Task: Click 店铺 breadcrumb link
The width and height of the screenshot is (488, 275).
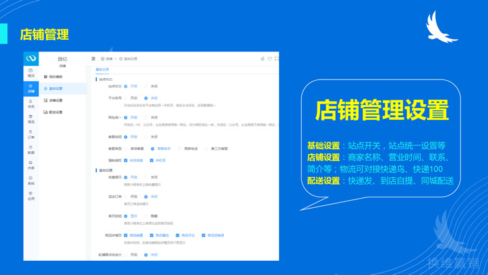Action: (x=107, y=59)
